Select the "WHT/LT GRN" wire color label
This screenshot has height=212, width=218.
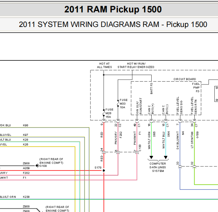point(149,141)
